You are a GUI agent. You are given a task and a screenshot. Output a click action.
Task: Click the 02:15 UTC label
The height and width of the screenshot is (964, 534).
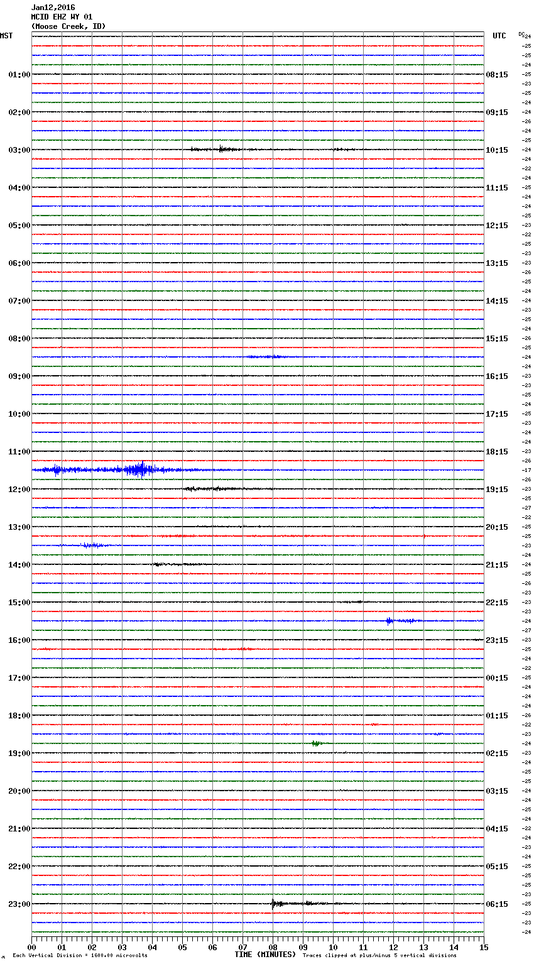(497, 753)
